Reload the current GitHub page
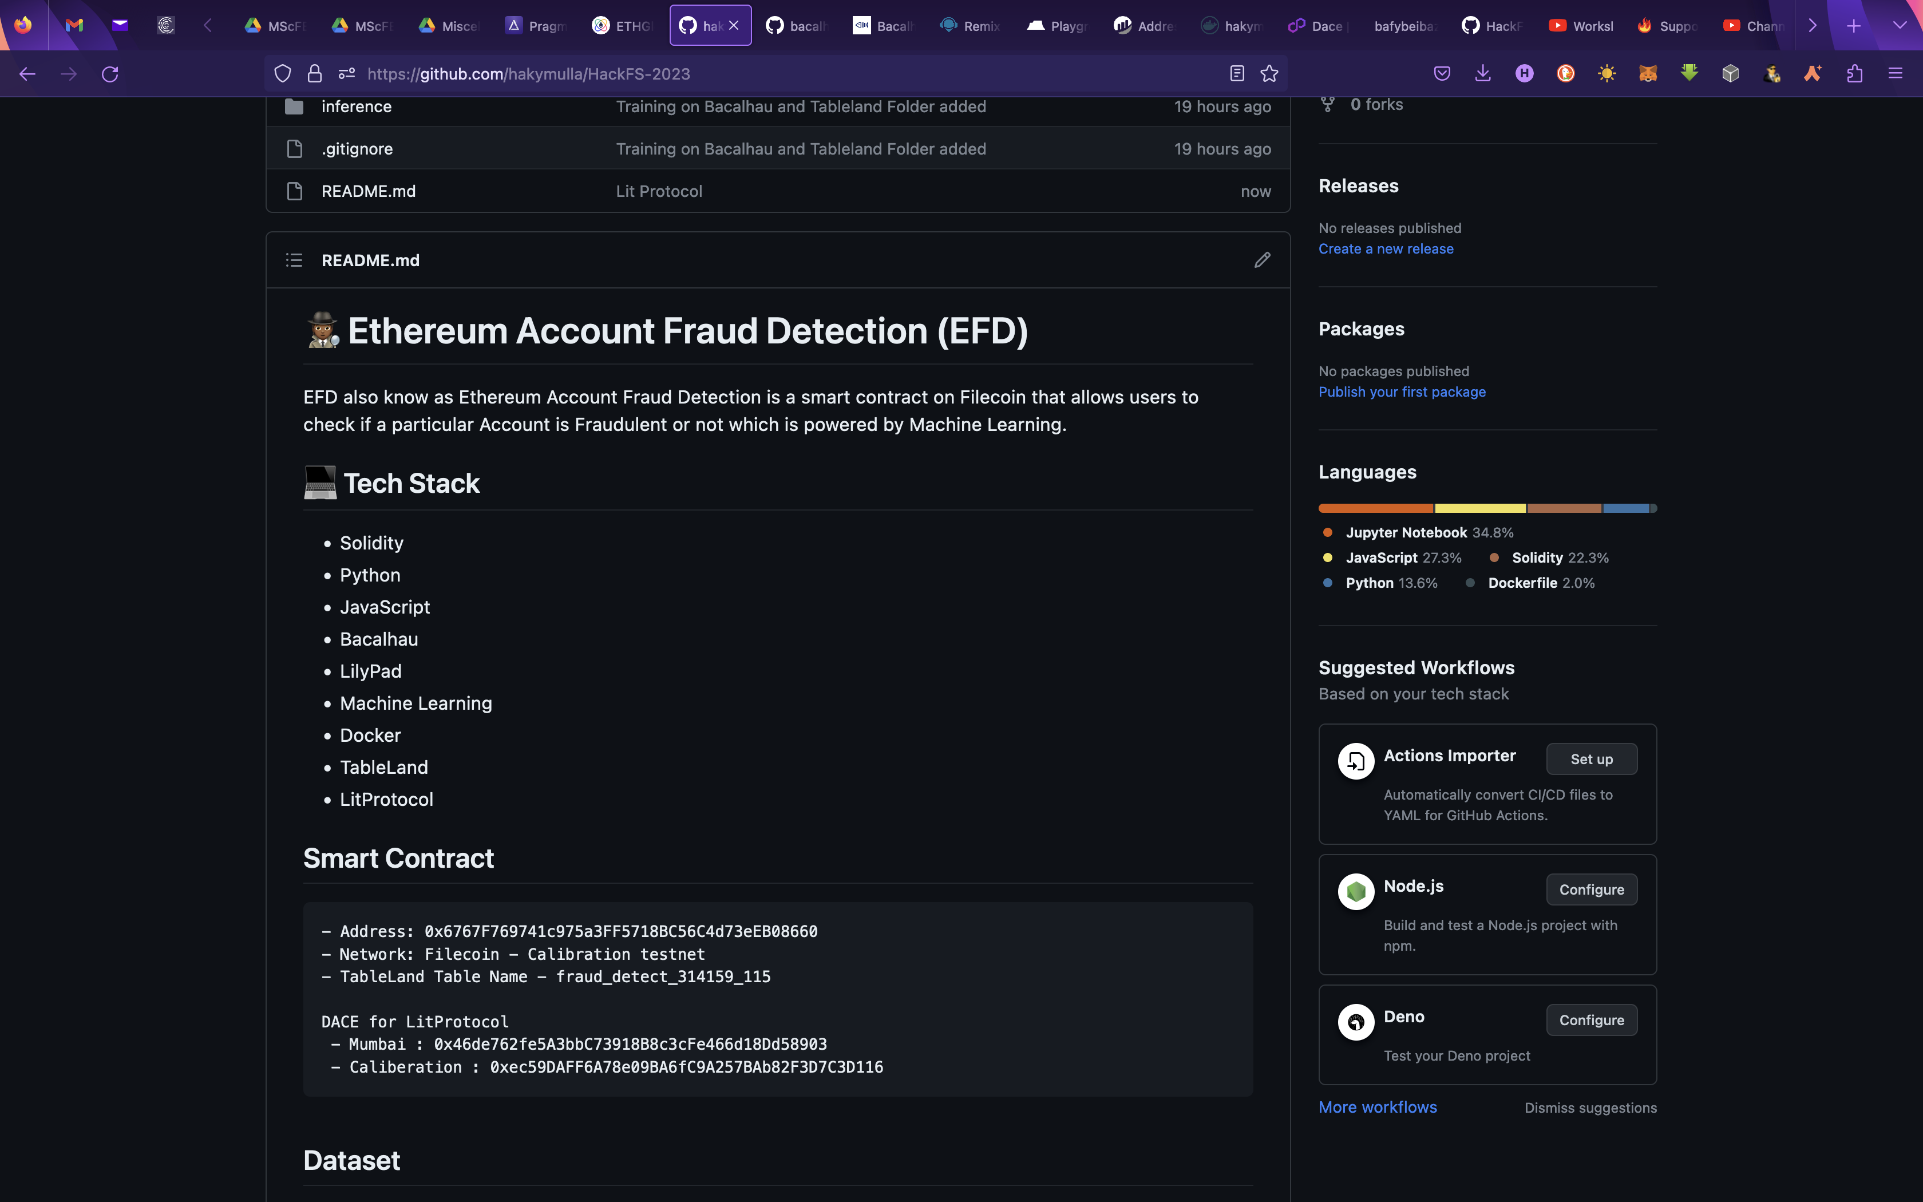Screen dimensions: 1923x1202 [x=110, y=74]
